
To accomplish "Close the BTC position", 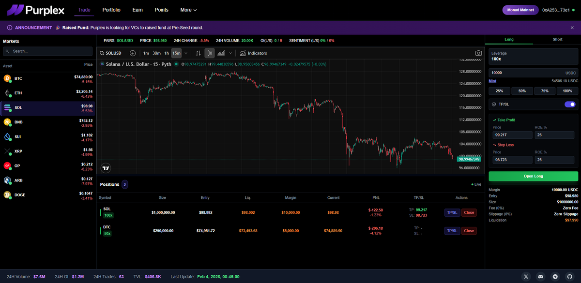I will pos(469,231).
